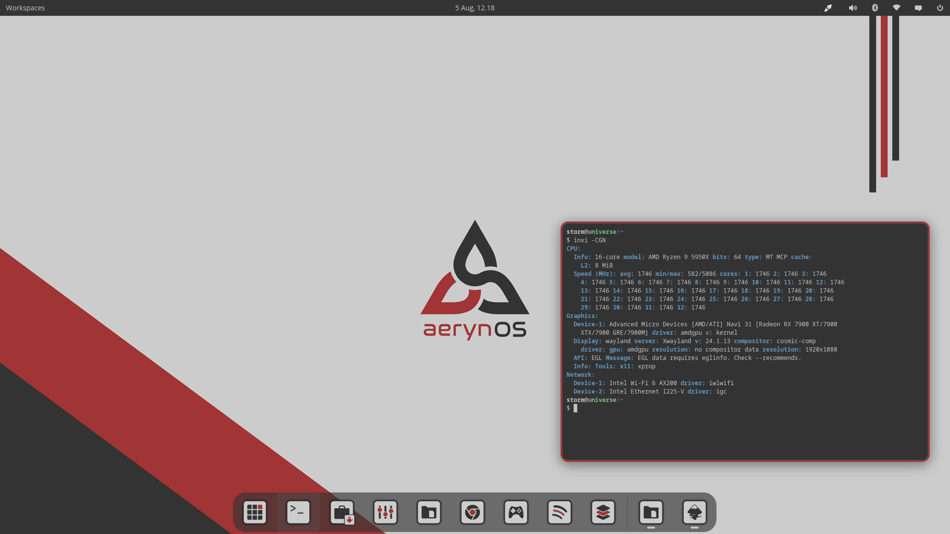This screenshot has height=534, width=950.
Task: Click 'cosmic-comp' compositor value
Action: click(796, 341)
